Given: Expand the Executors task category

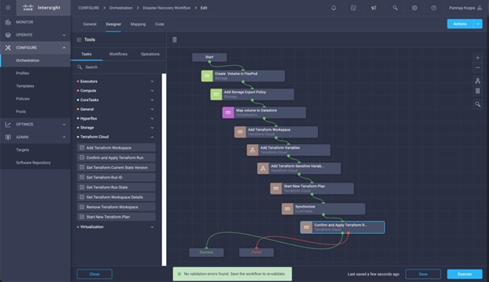Looking at the screenshot, I should (x=152, y=81).
